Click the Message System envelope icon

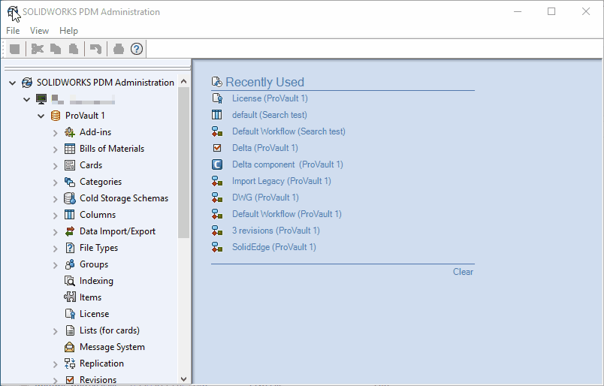click(x=70, y=347)
